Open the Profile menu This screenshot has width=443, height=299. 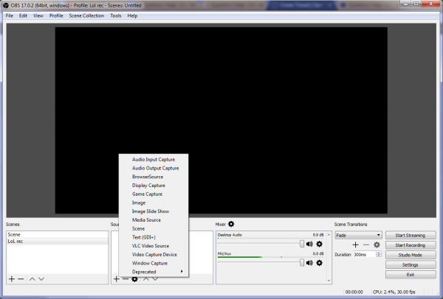click(x=56, y=15)
